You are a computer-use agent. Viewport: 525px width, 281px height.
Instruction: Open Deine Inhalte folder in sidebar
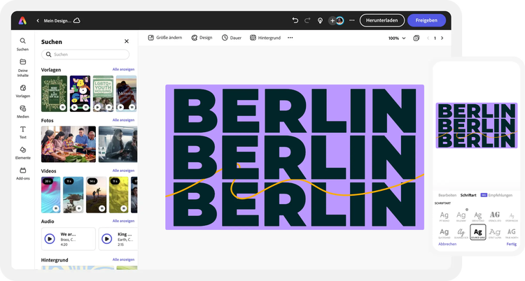[x=23, y=66]
